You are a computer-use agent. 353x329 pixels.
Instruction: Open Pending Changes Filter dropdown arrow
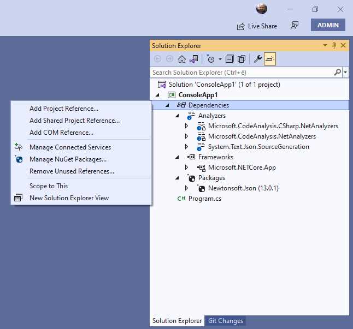(220, 59)
